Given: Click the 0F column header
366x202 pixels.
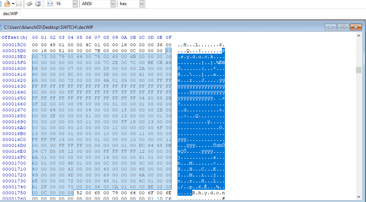Looking at the screenshot, I should pyautogui.click(x=169, y=37).
